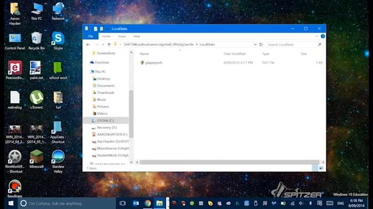Screen dimensions: 373x209
Task: Open the address bar history dropdown
Action: pos(255,45)
